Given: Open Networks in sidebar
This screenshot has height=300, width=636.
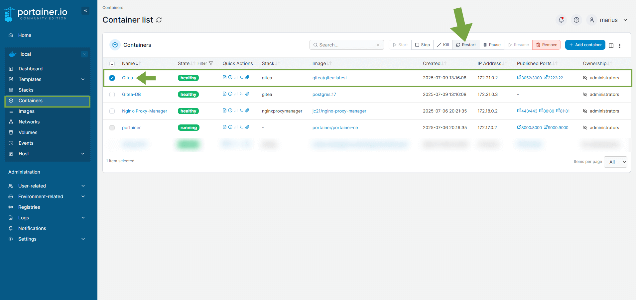Looking at the screenshot, I should click(x=47, y=122).
